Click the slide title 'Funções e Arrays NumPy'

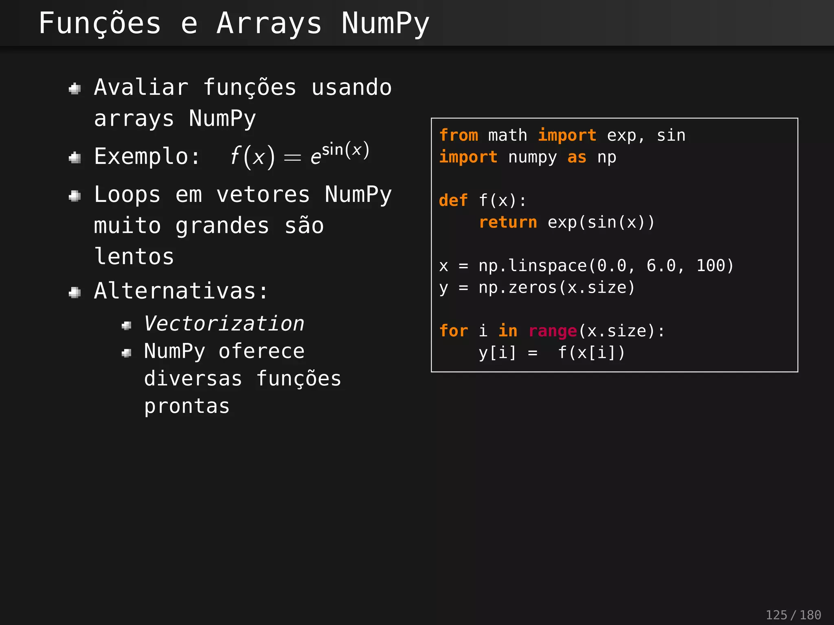point(234,24)
